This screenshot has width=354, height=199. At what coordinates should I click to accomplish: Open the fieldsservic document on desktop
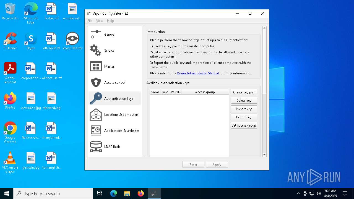(x=31, y=131)
